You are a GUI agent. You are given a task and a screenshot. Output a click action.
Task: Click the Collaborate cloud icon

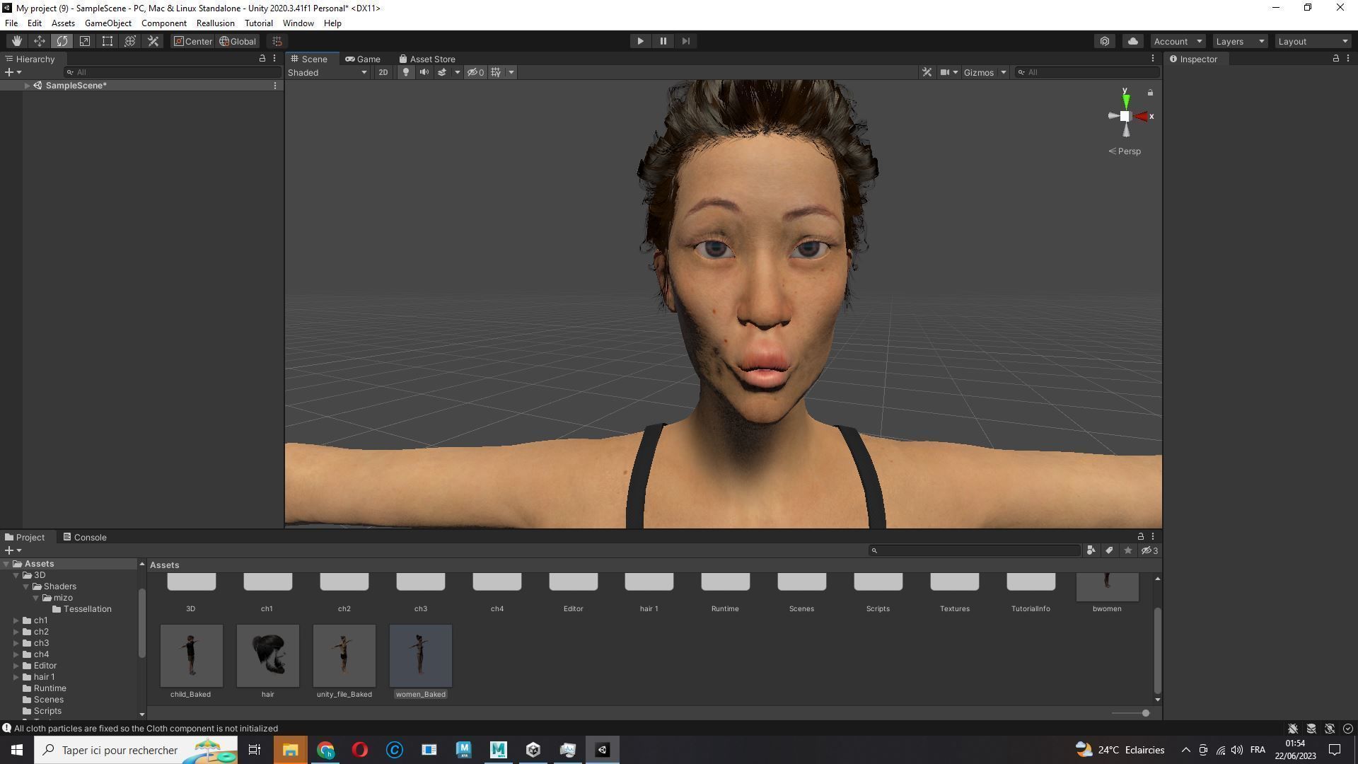(x=1132, y=41)
